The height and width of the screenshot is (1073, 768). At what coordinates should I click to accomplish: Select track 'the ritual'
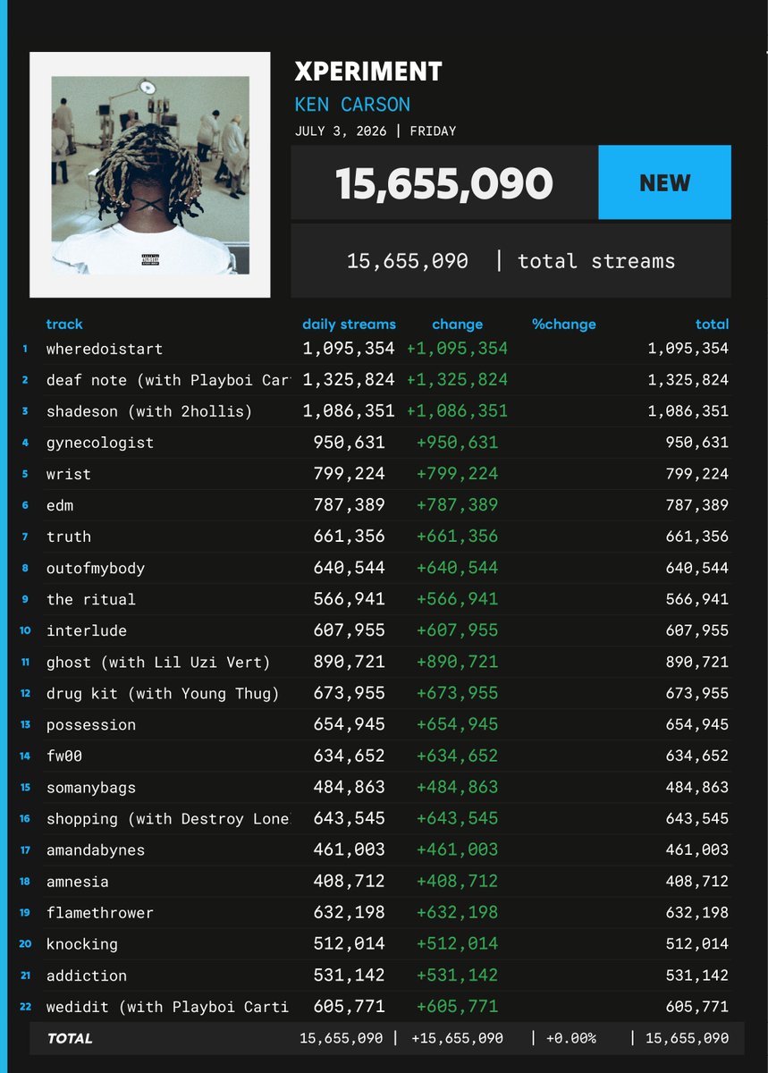tap(91, 599)
